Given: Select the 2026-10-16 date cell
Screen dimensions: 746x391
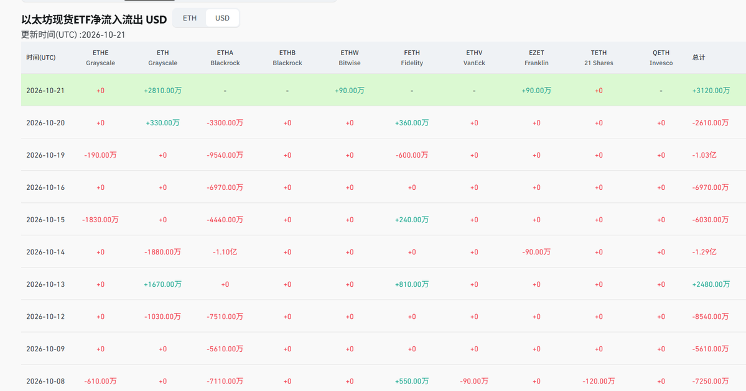Looking at the screenshot, I should click(x=45, y=187).
